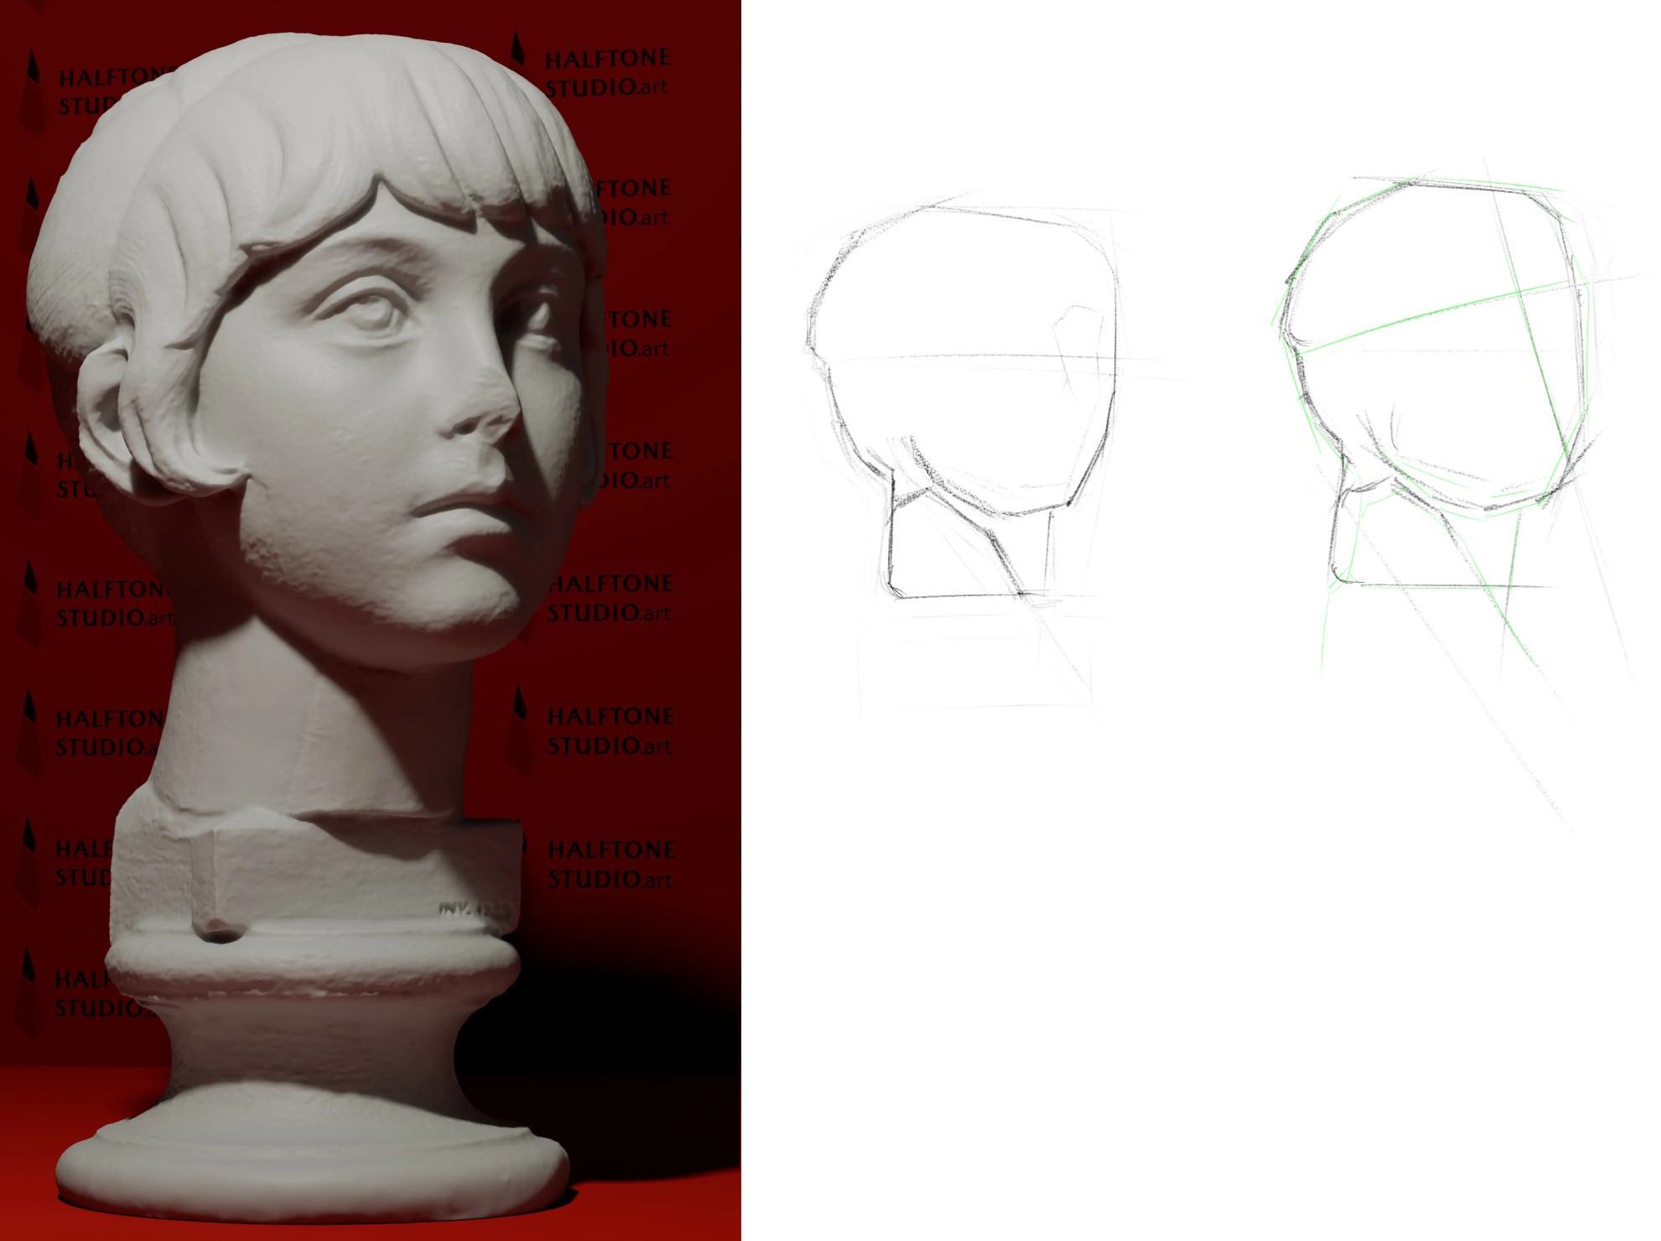Click the bust's visible right eye

click(x=370, y=313)
